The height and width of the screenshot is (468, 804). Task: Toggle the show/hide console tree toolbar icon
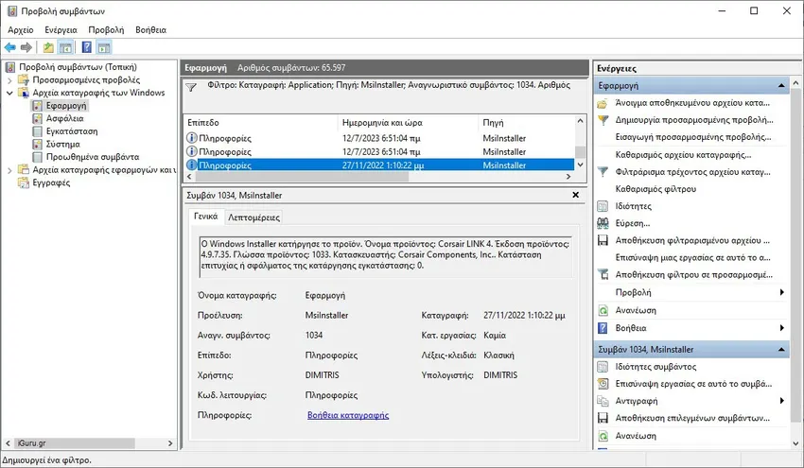pyautogui.click(x=65, y=47)
